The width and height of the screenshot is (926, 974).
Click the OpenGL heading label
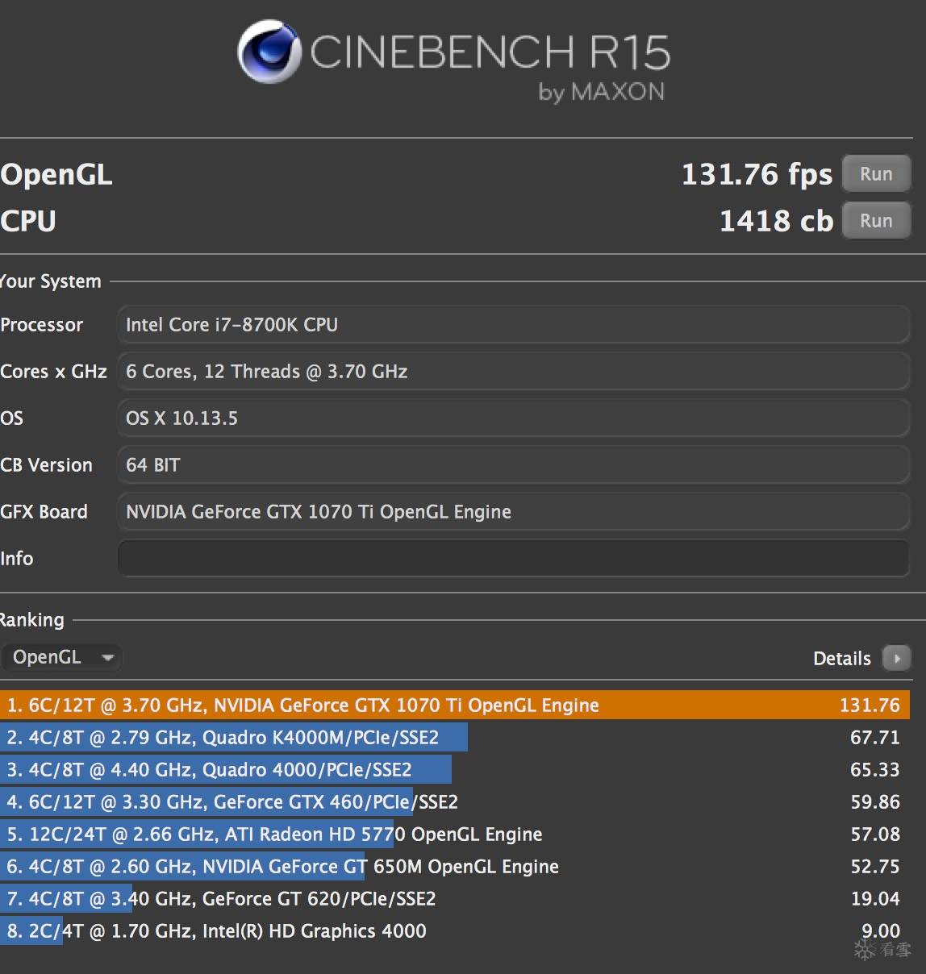pyautogui.click(x=56, y=175)
